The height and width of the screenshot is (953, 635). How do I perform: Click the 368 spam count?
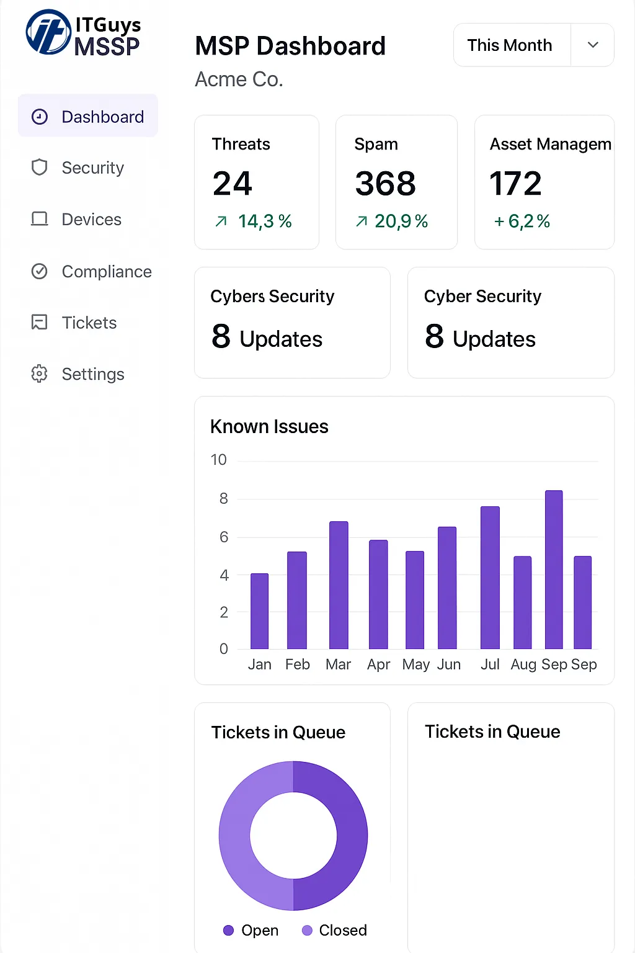385,184
